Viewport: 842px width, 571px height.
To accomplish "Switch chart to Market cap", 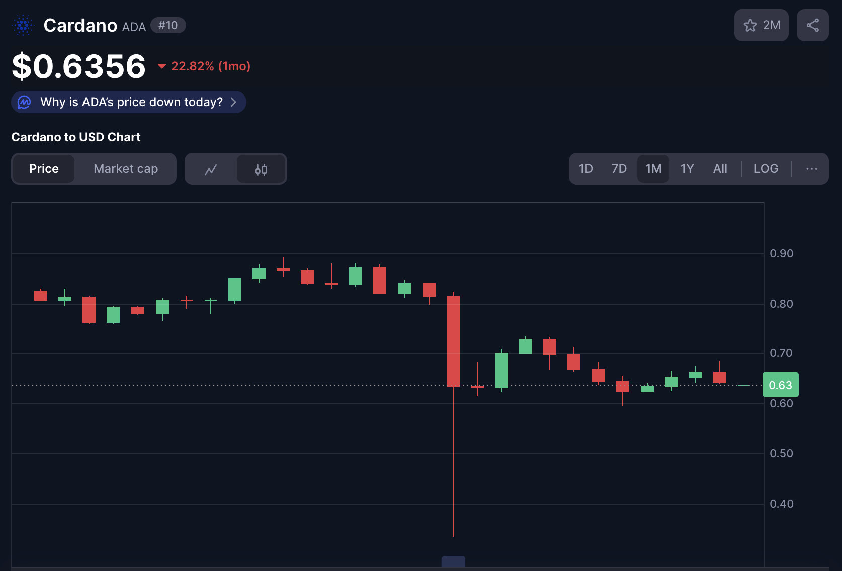I will (x=126, y=169).
